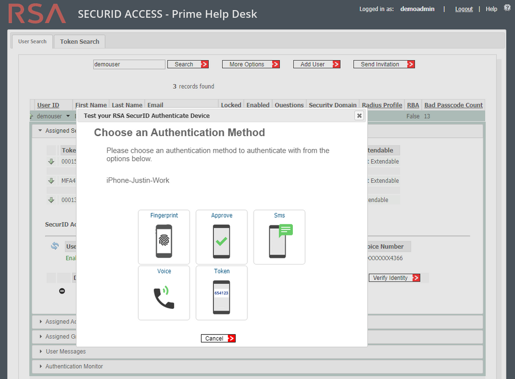The width and height of the screenshot is (515, 379).
Task: Select Voice authentication method
Action: (163, 293)
